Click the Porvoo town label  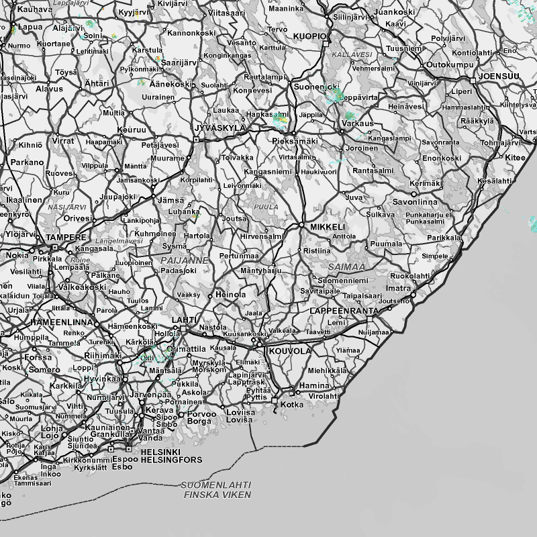201,413
